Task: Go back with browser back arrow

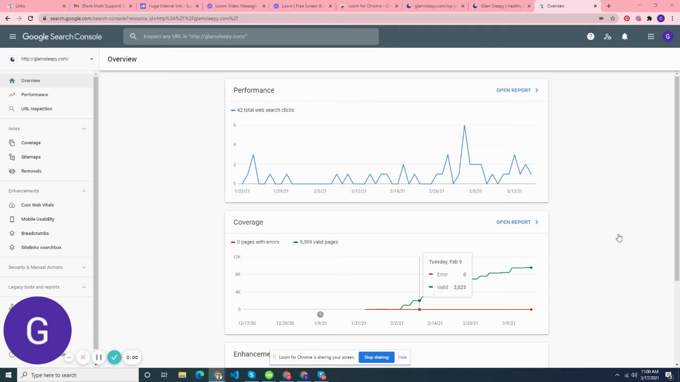Action: 7,18
